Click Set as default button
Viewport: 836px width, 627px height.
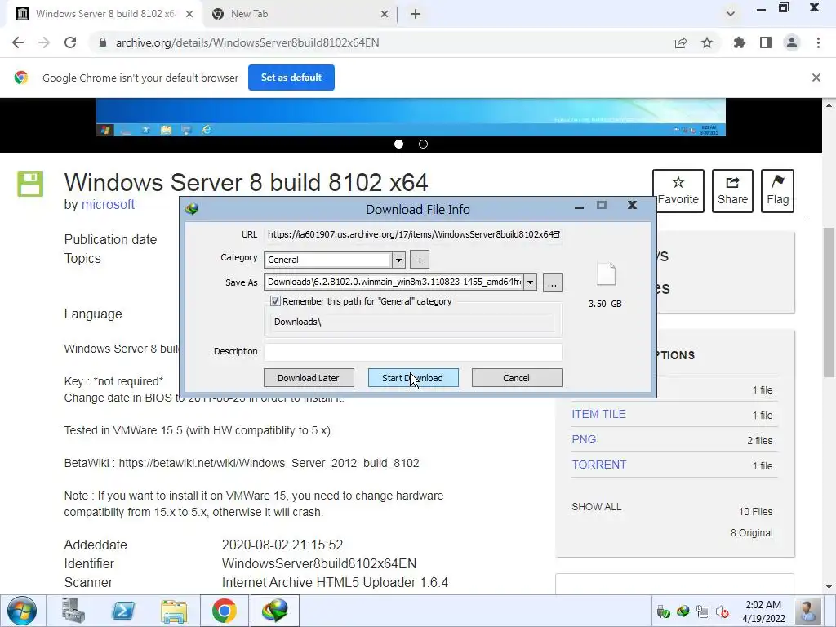(291, 78)
